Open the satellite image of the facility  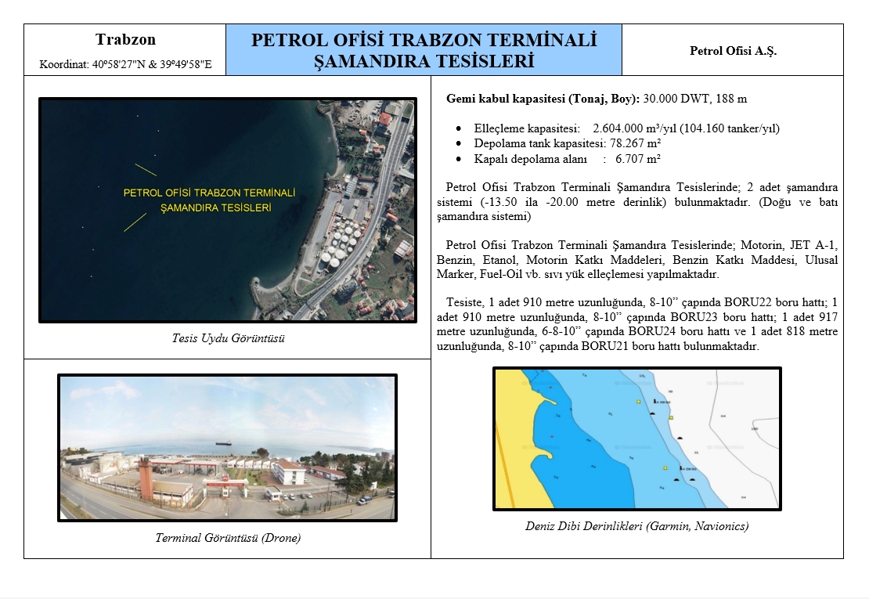[x=228, y=211]
